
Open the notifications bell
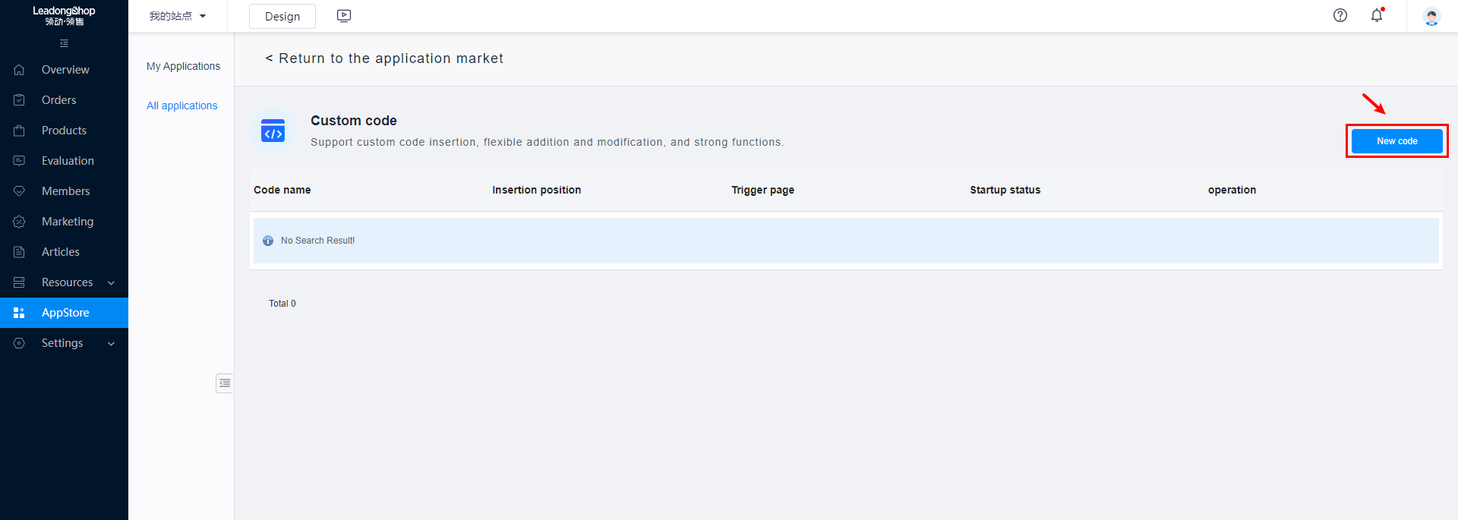point(1377,15)
